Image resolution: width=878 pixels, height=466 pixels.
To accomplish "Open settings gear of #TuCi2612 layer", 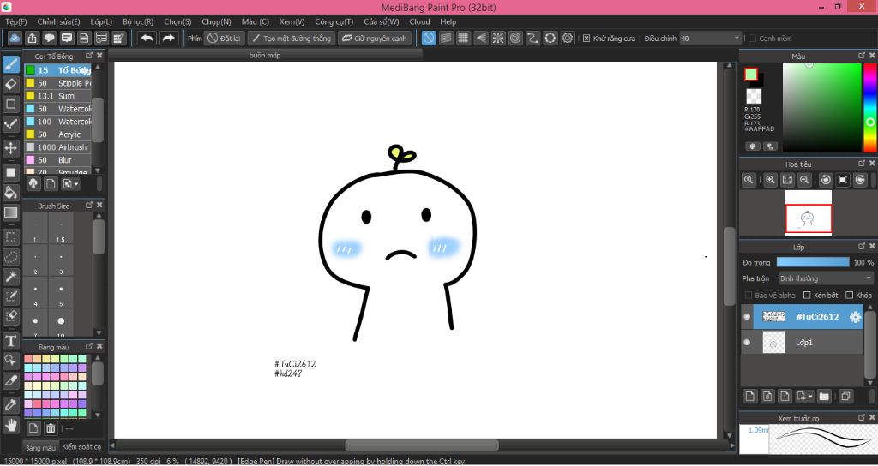I will tap(855, 317).
